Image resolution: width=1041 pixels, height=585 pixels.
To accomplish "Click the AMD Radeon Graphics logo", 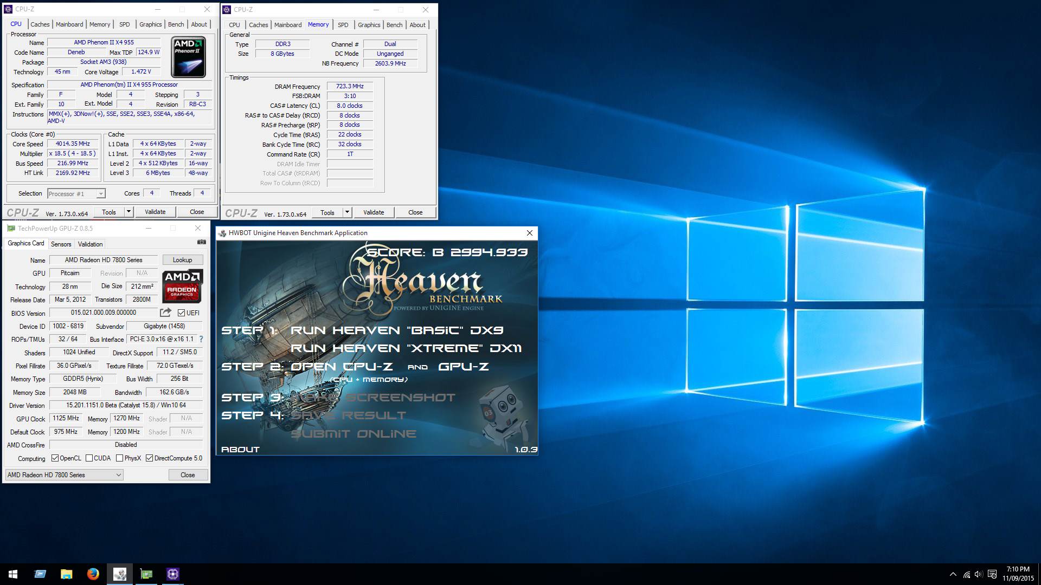I will click(183, 285).
